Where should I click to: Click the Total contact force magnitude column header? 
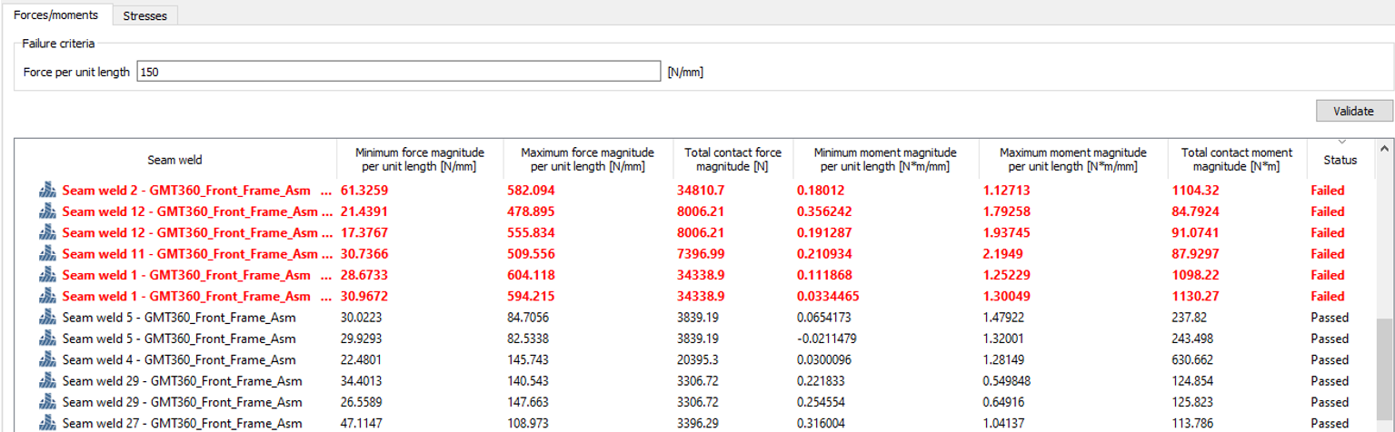(x=732, y=159)
